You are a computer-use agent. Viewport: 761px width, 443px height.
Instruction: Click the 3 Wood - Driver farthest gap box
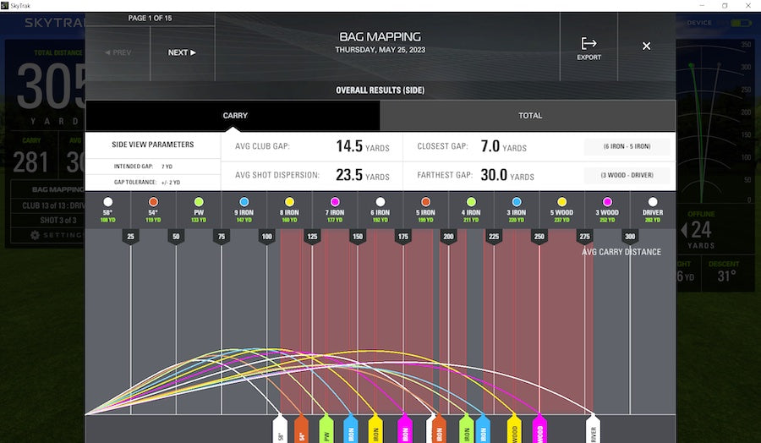pos(627,176)
